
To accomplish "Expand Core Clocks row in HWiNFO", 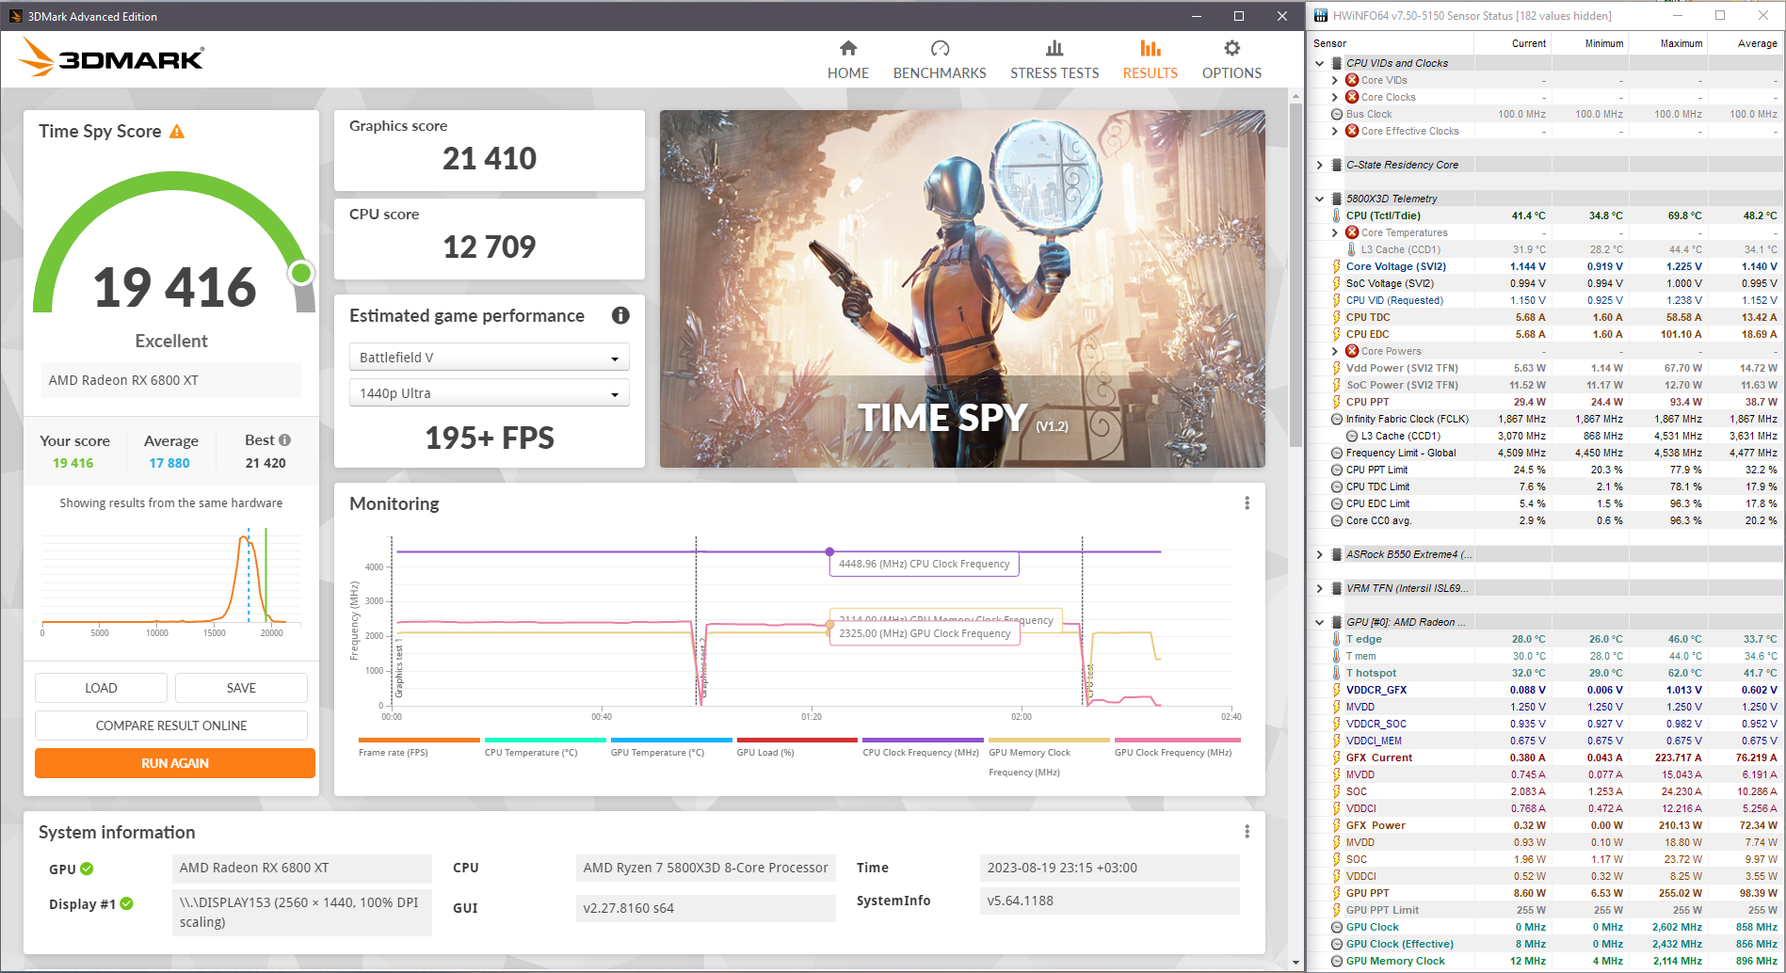I will [x=1334, y=97].
